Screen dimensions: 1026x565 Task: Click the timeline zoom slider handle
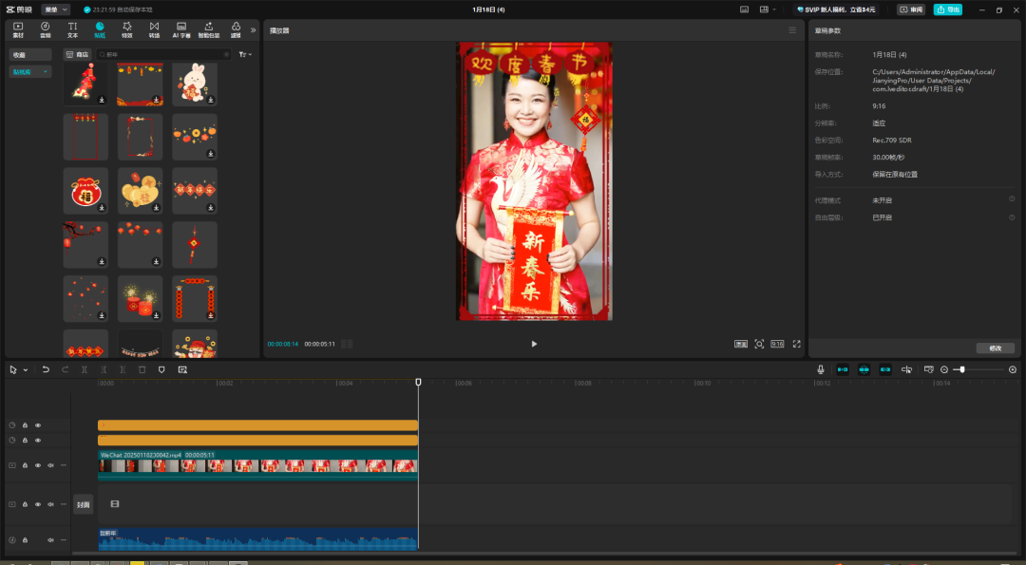pos(962,369)
